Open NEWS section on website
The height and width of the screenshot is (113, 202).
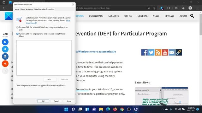tap(156, 16)
